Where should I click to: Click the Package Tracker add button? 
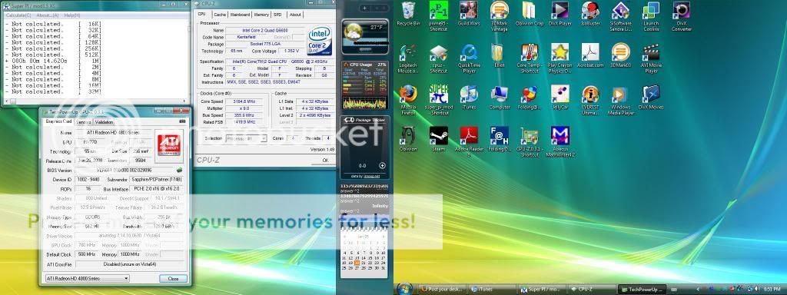382,166
